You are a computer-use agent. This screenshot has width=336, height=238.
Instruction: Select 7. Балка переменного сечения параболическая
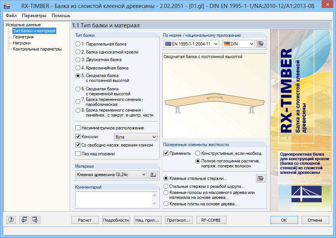coord(110,102)
